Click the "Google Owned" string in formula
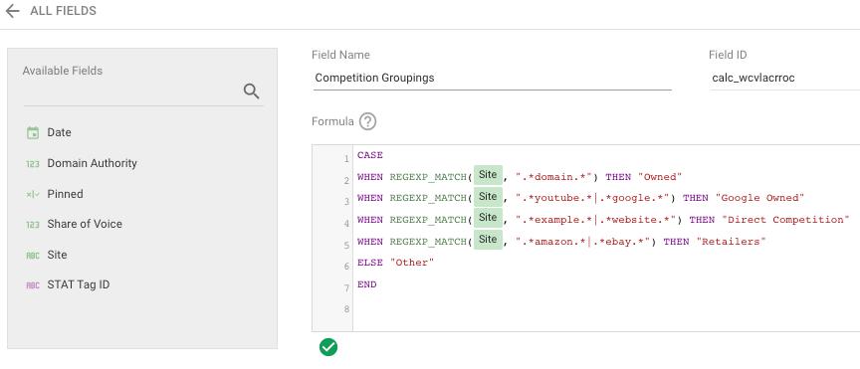The width and height of the screenshot is (860, 369). click(759, 198)
